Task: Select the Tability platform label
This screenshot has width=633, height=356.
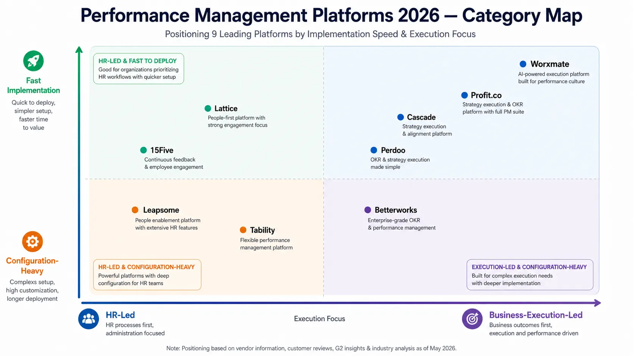Action: (262, 230)
